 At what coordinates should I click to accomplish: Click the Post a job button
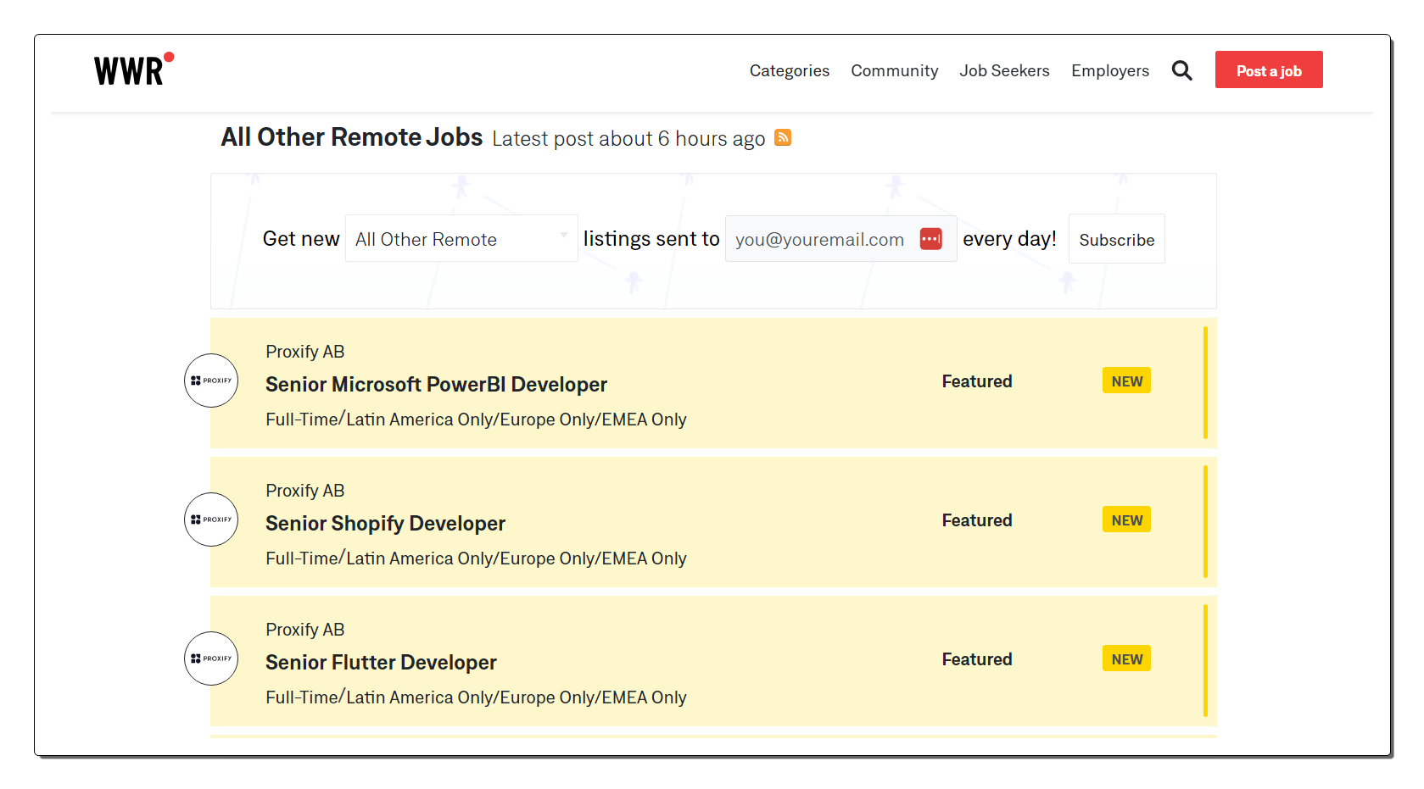[x=1268, y=70]
